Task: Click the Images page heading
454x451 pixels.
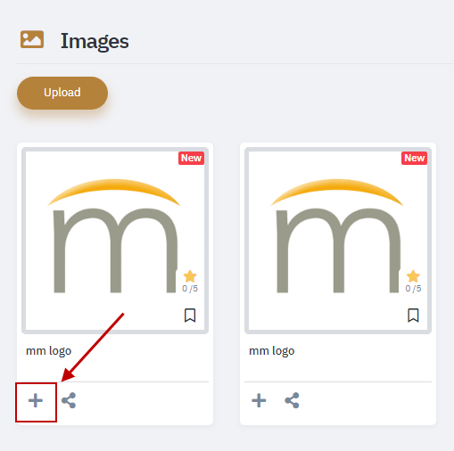Action: point(95,41)
